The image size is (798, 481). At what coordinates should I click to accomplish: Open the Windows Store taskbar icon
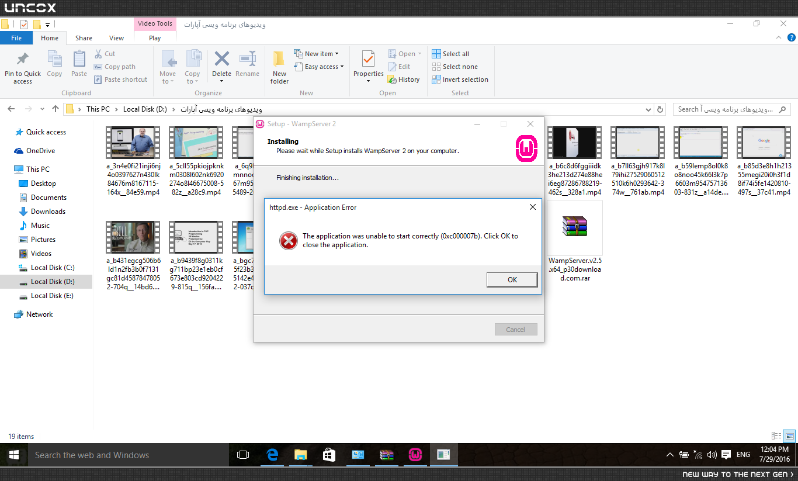pos(329,455)
